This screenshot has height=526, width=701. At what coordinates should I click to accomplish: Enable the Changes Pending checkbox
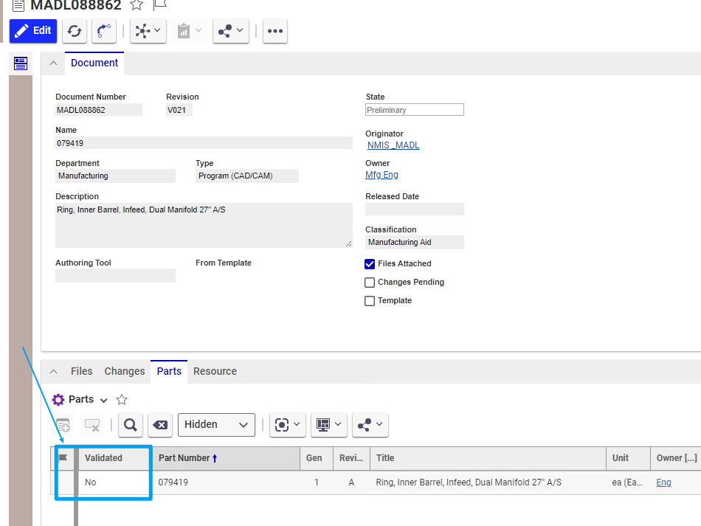tap(370, 283)
